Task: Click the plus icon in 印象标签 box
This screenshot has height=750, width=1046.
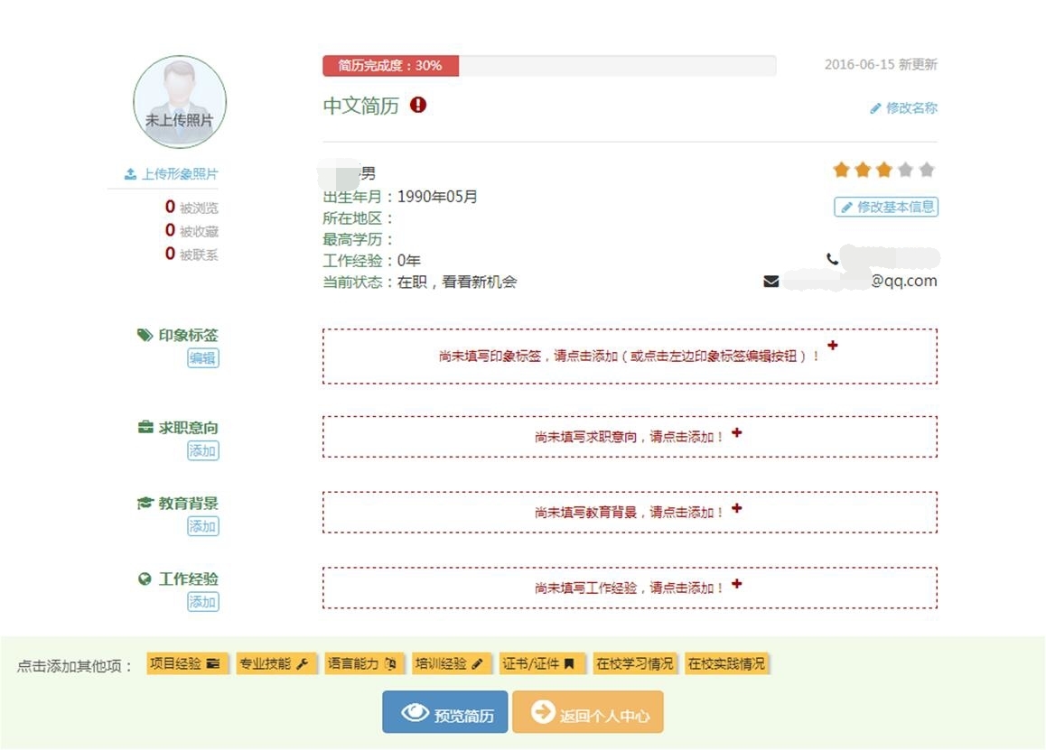Action: coord(833,346)
